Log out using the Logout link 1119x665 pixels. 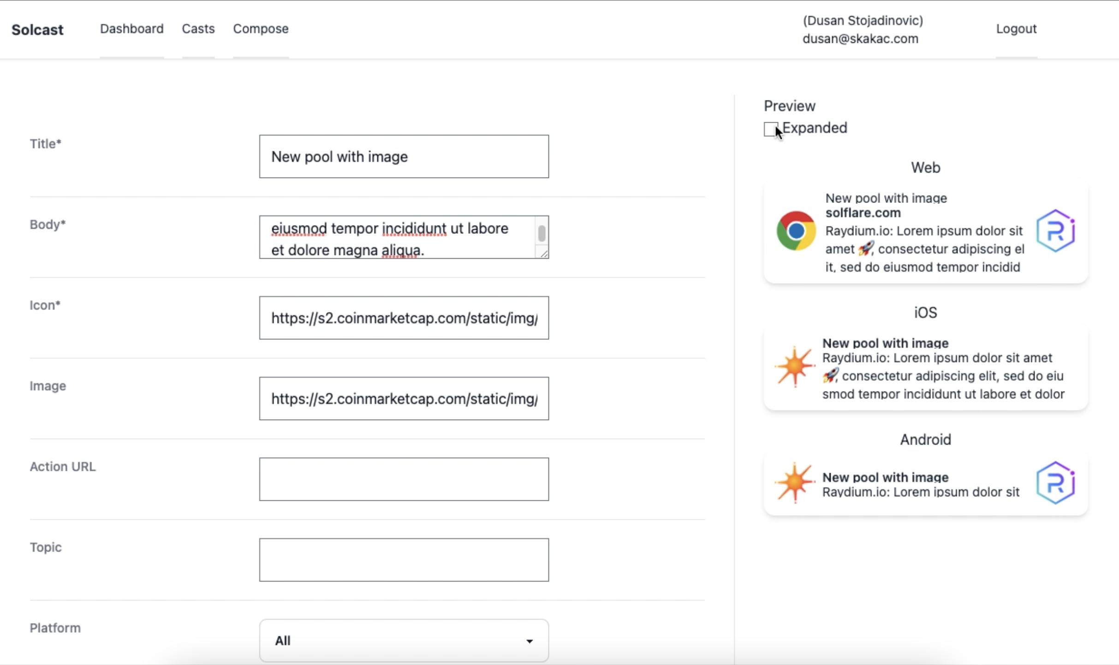[1016, 29]
